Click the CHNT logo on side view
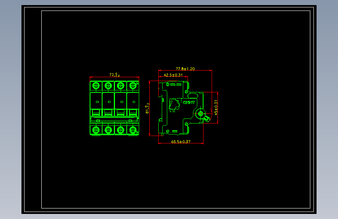 click(x=189, y=102)
